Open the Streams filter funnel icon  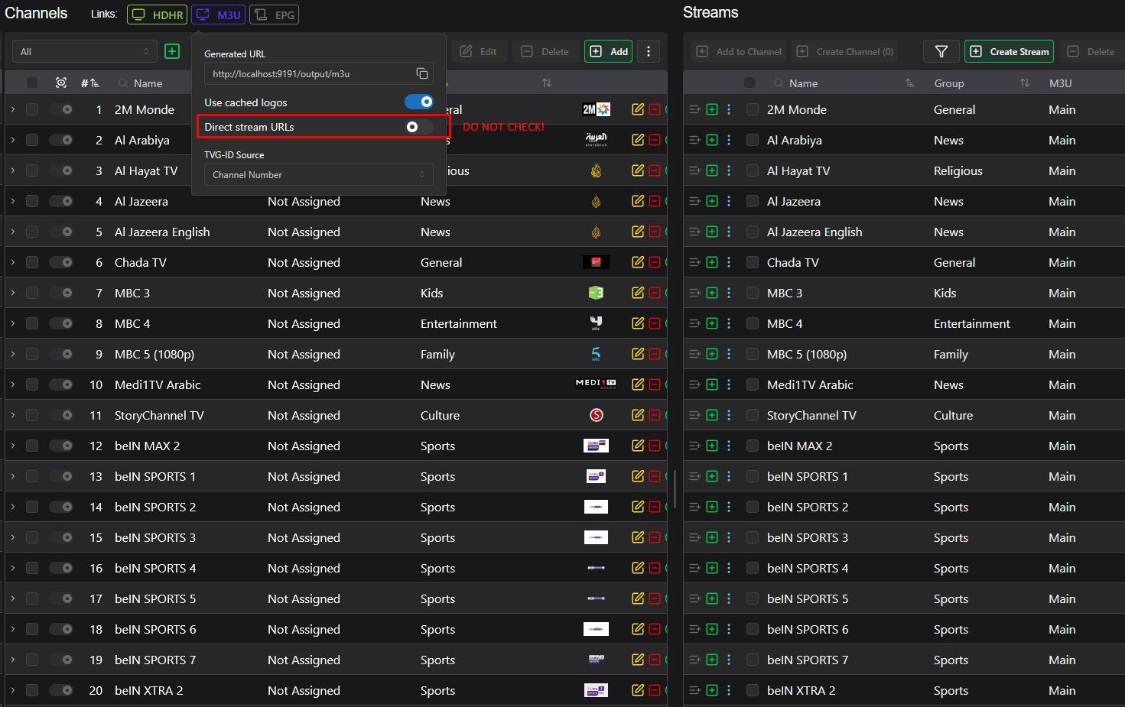(x=941, y=51)
